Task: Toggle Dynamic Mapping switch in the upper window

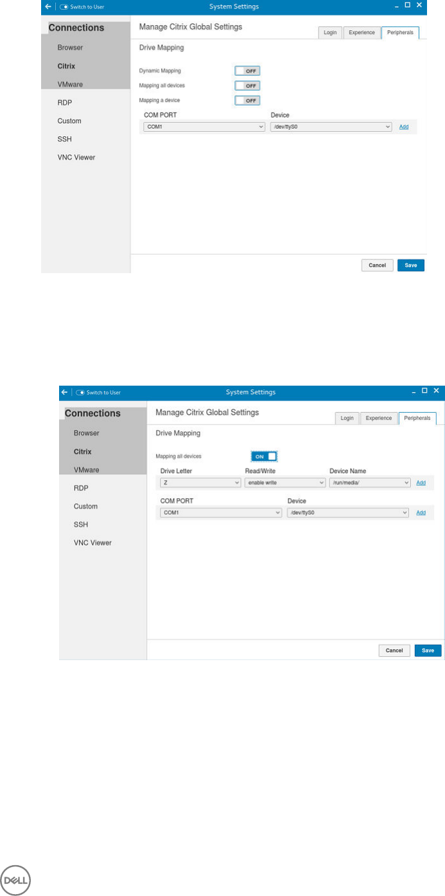Action: click(247, 71)
